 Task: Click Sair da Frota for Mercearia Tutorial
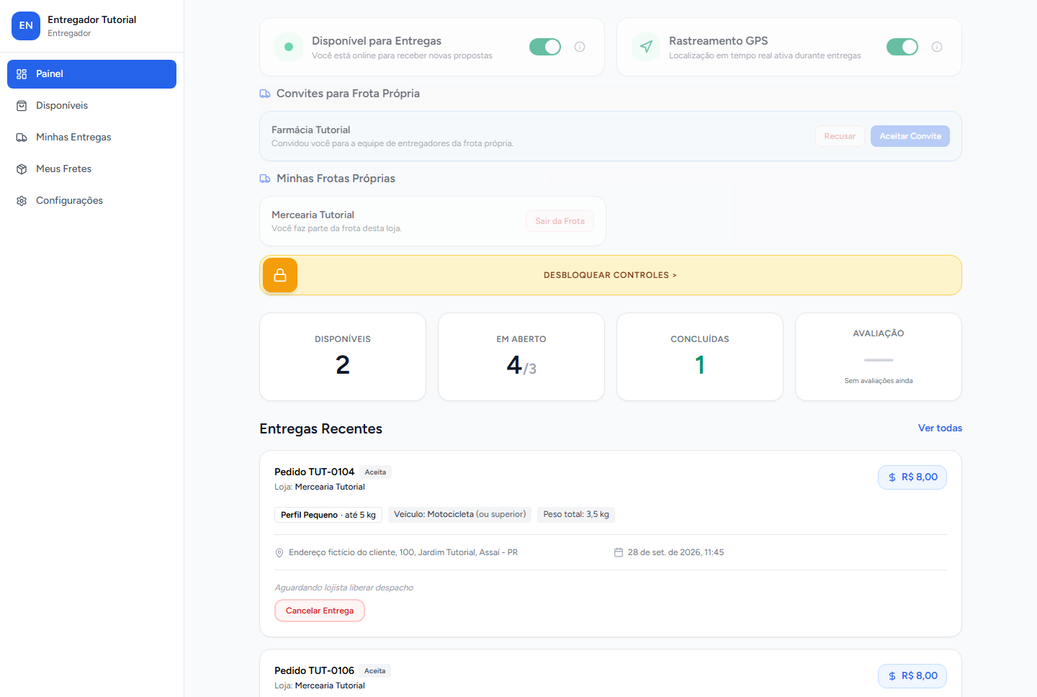click(560, 221)
